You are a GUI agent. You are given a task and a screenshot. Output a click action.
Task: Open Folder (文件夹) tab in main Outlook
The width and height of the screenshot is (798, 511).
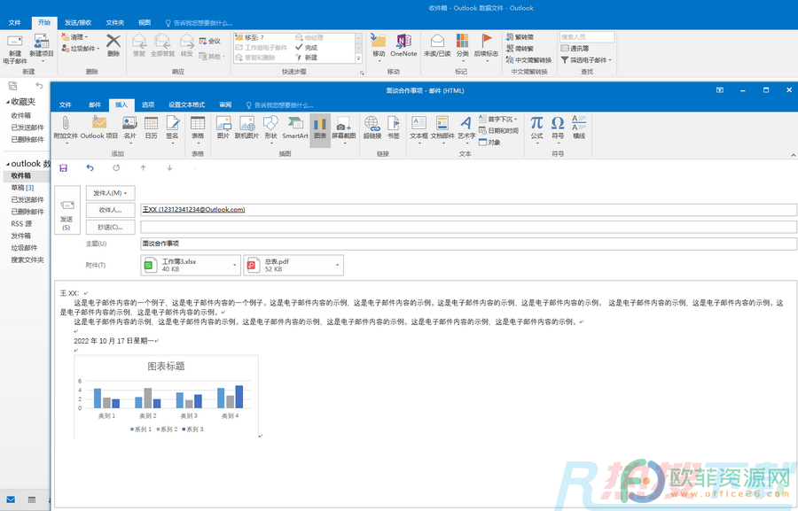click(x=115, y=23)
